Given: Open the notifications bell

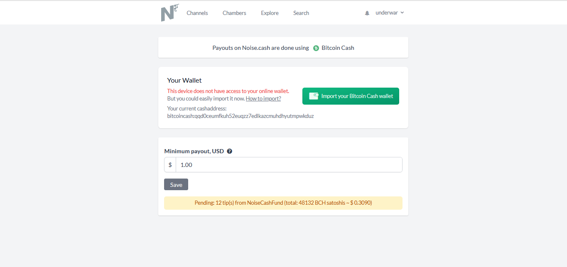Looking at the screenshot, I should click(367, 13).
